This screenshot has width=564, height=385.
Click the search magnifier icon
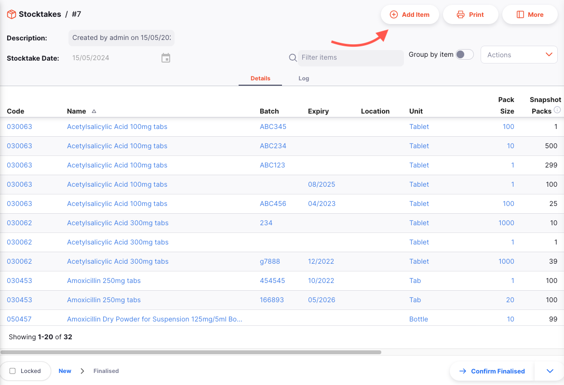point(293,57)
